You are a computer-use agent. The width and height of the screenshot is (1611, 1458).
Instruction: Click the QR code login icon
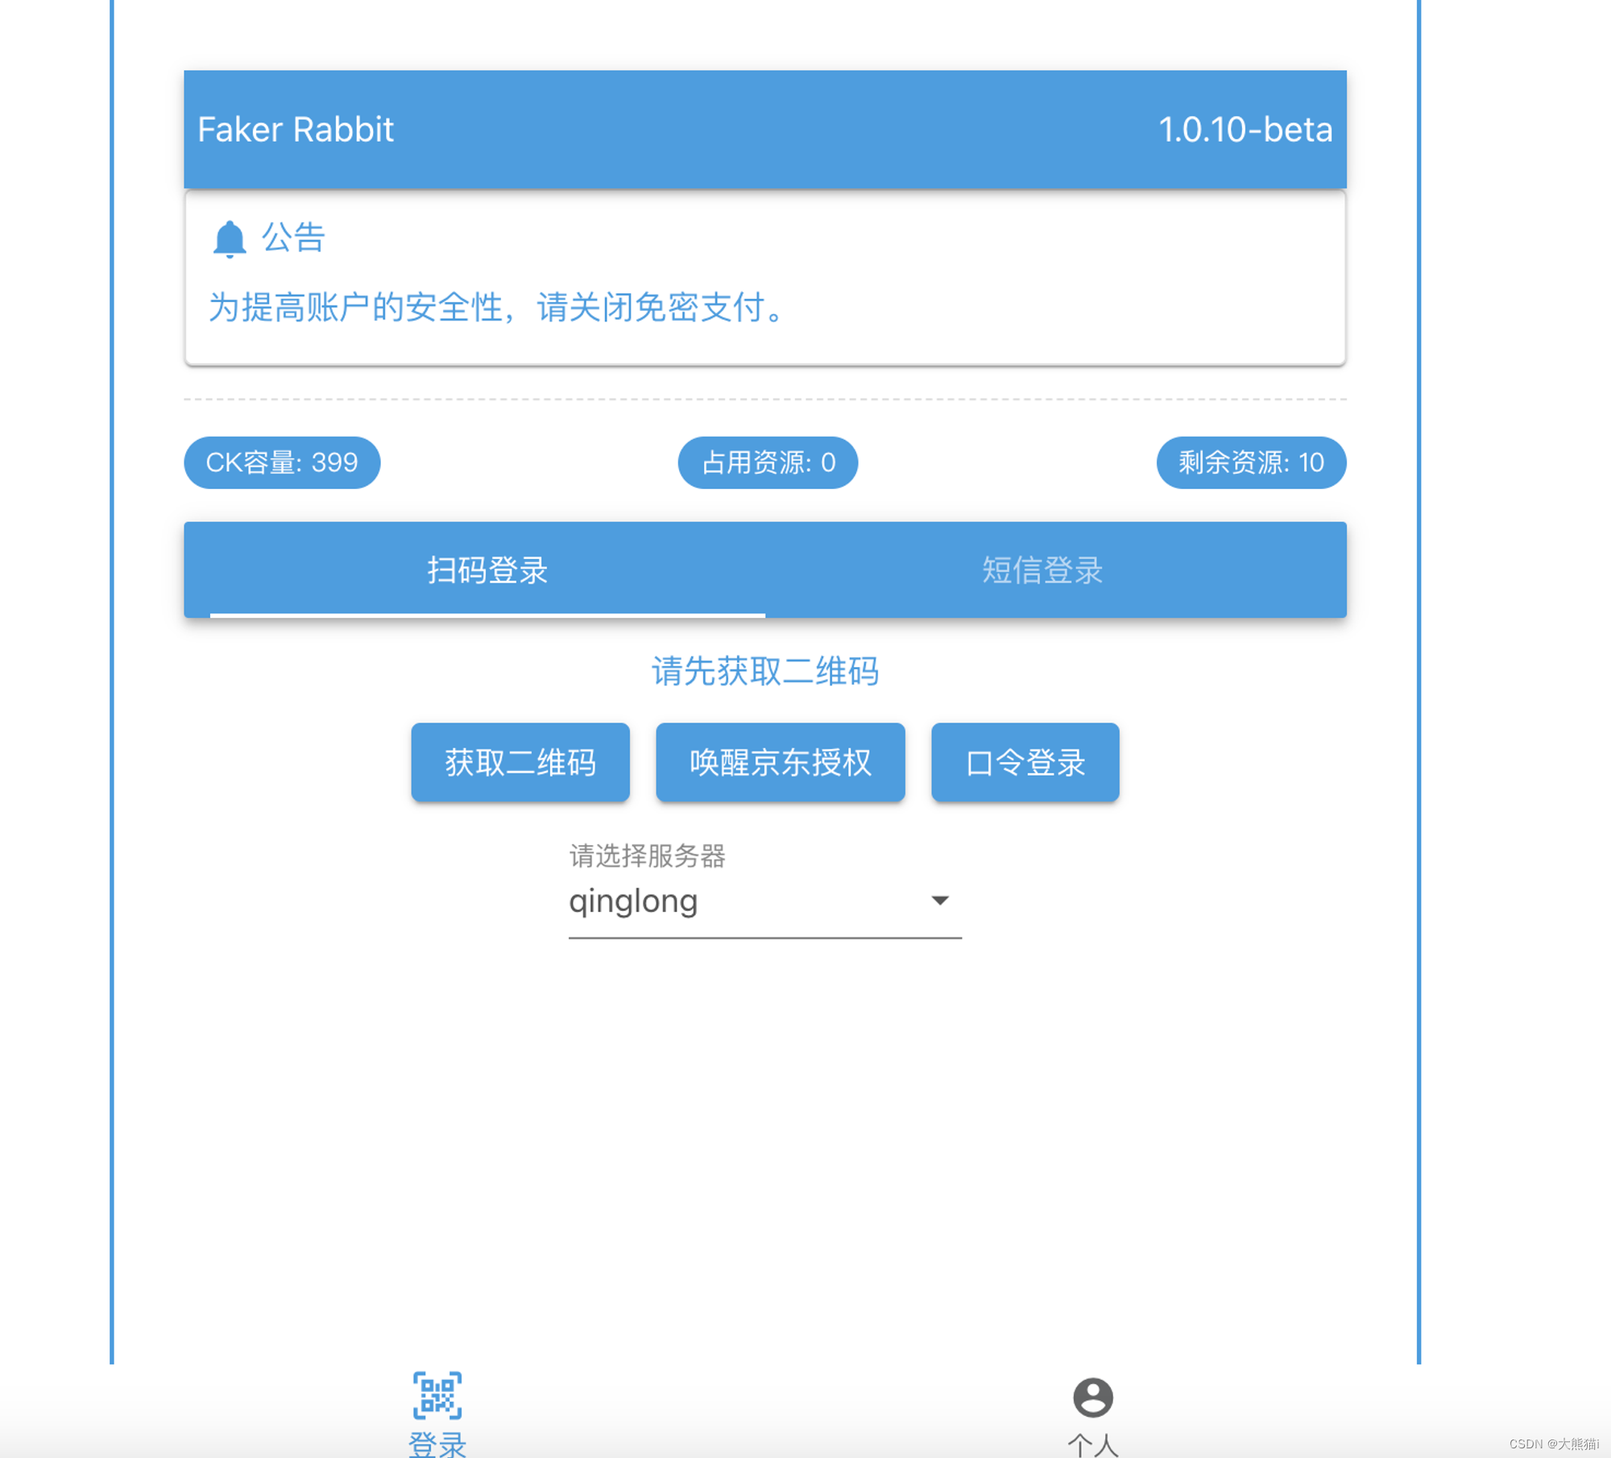[437, 1395]
